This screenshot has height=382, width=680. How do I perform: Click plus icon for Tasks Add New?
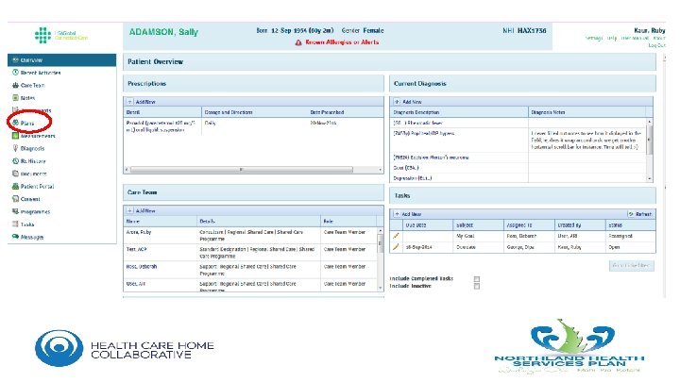tap(397, 214)
